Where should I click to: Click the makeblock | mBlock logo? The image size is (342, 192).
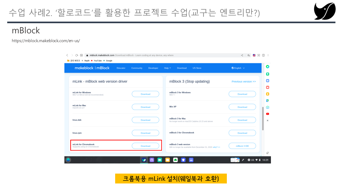(92, 68)
